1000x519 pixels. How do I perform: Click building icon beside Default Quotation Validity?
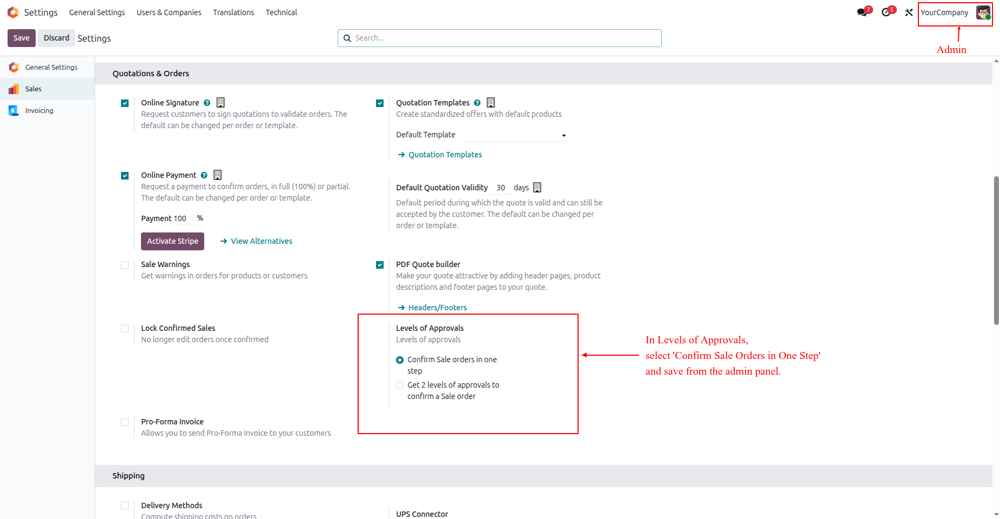click(537, 187)
